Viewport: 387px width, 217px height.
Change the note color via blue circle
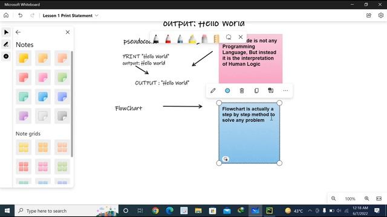227,90
